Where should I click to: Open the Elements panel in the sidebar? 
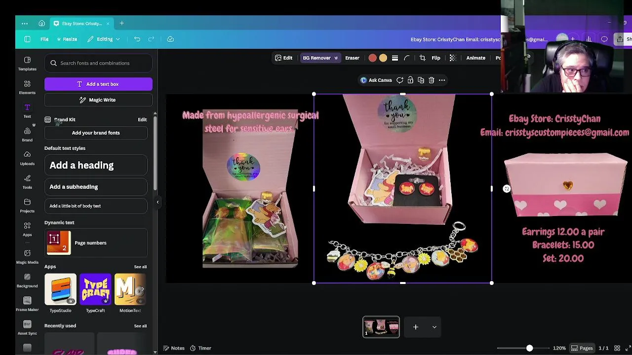coord(27,87)
